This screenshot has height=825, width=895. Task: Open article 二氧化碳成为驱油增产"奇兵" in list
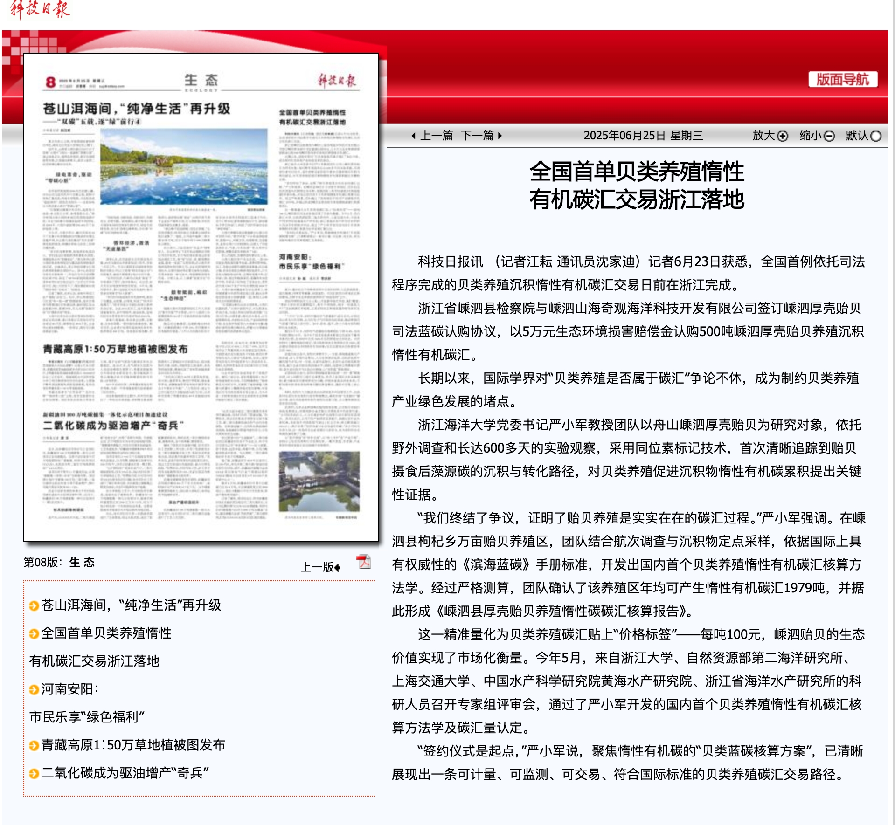tap(125, 773)
